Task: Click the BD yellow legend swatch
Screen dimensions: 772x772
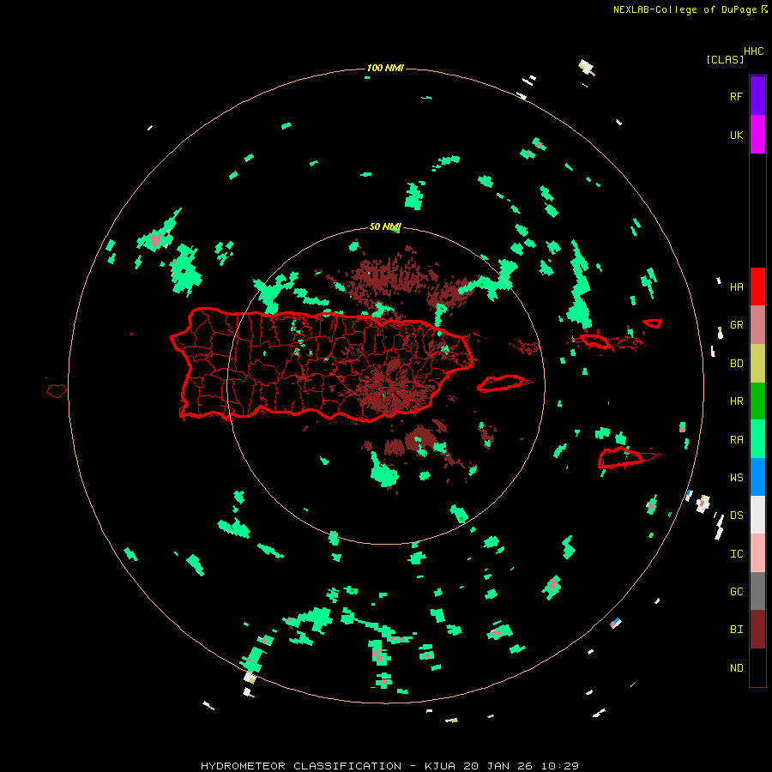Action: [757, 364]
